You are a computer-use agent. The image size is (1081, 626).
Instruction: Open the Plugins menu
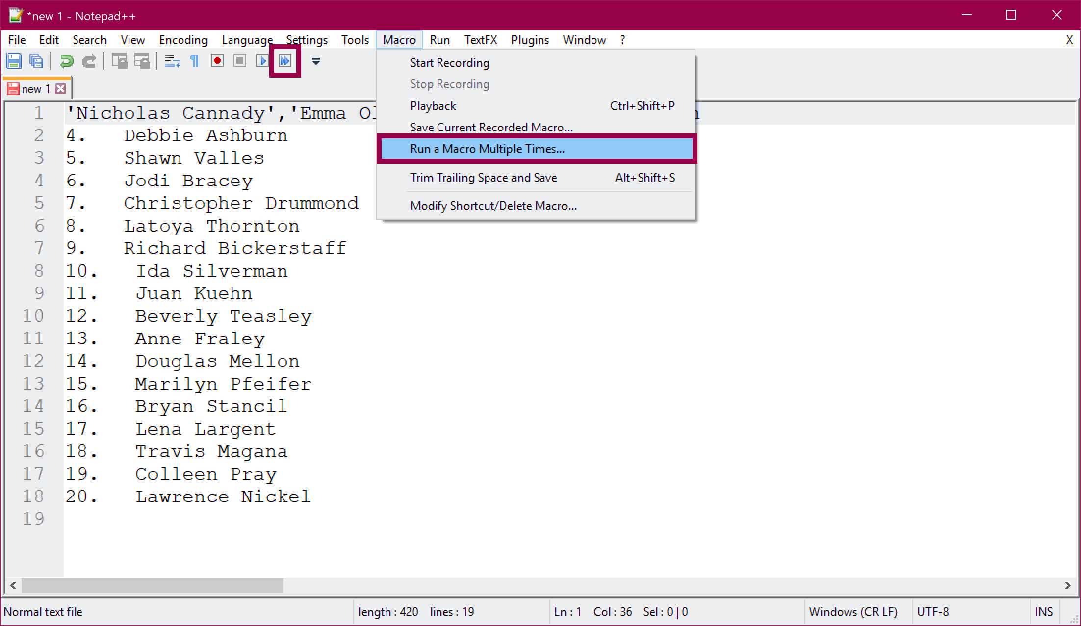point(530,40)
